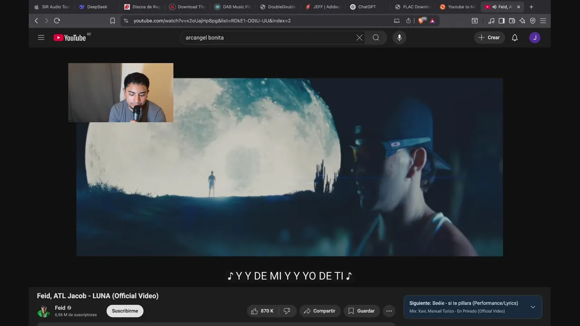Click the Mix: Xavi, Manuel Turizo subtitle text
580x326 pixels.
tap(457, 311)
